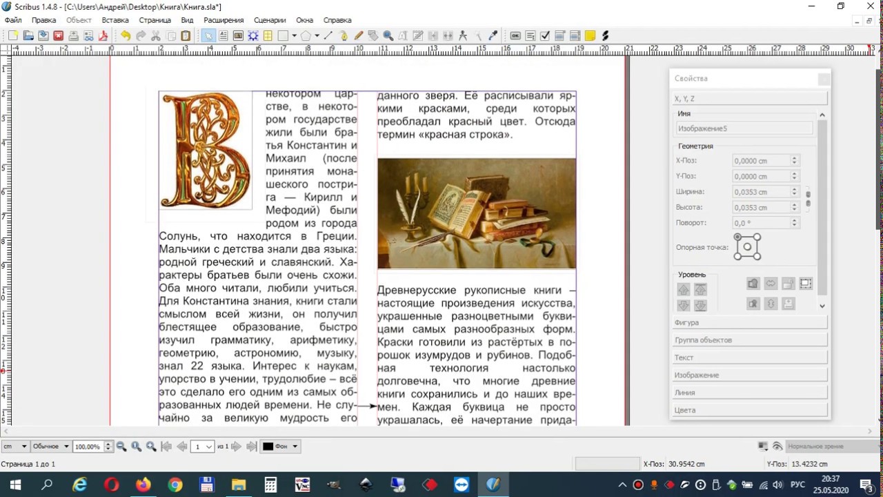Insert a table tool
The width and height of the screenshot is (883, 497).
coord(268,36)
